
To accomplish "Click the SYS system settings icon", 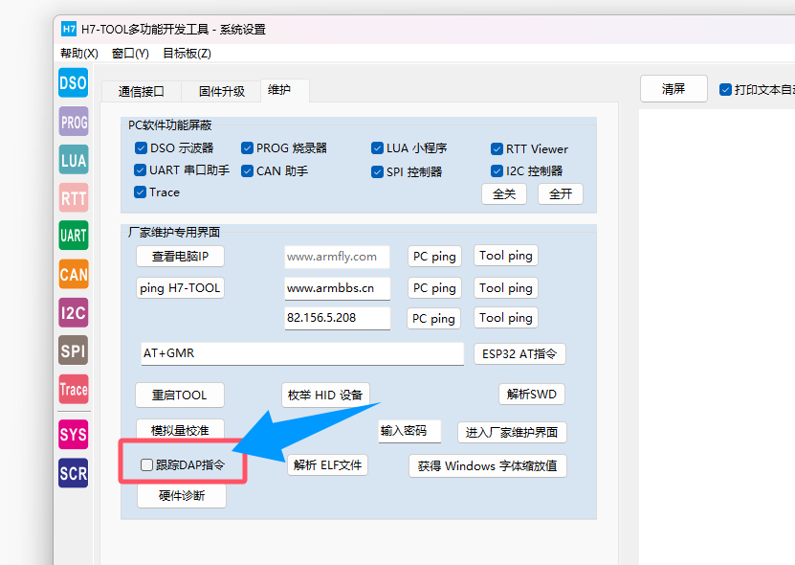I will tap(74, 435).
